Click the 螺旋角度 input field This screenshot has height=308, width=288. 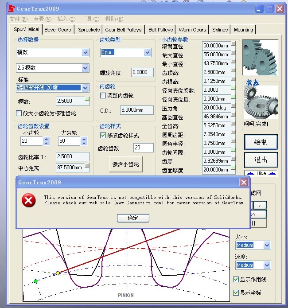142,72
